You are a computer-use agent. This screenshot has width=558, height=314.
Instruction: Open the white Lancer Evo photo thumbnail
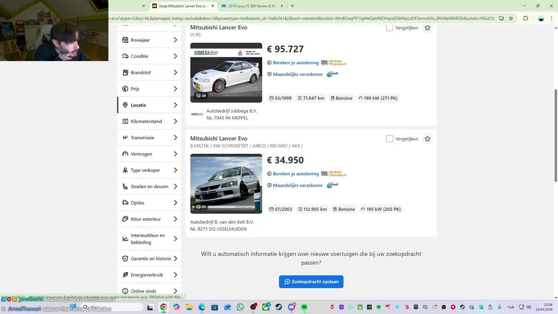click(226, 73)
